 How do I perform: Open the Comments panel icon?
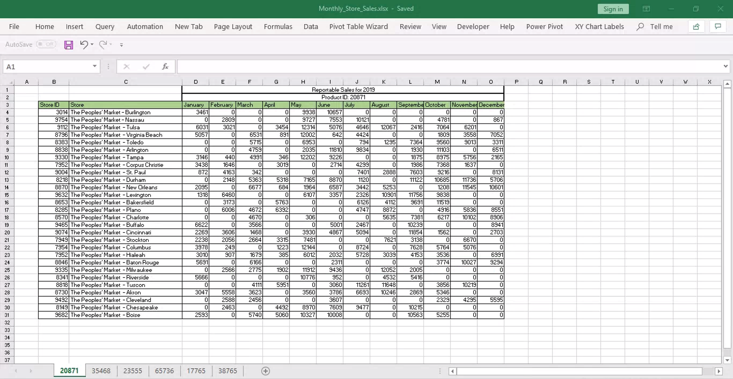coord(718,26)
